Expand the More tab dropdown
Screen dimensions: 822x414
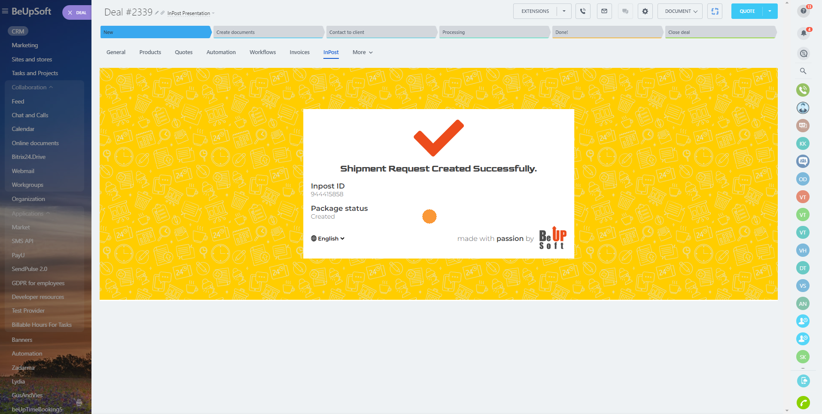(x=362, y=52)
